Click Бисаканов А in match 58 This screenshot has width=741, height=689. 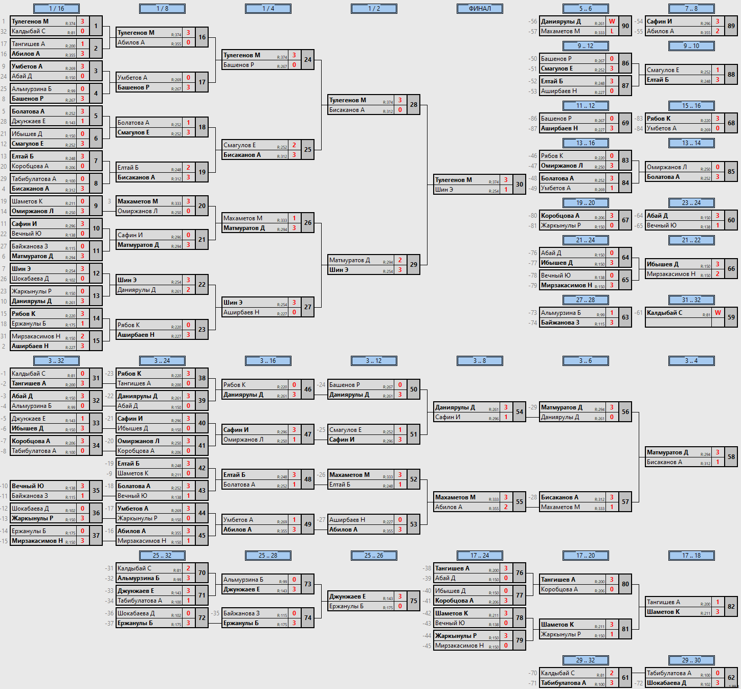[664, 462]
